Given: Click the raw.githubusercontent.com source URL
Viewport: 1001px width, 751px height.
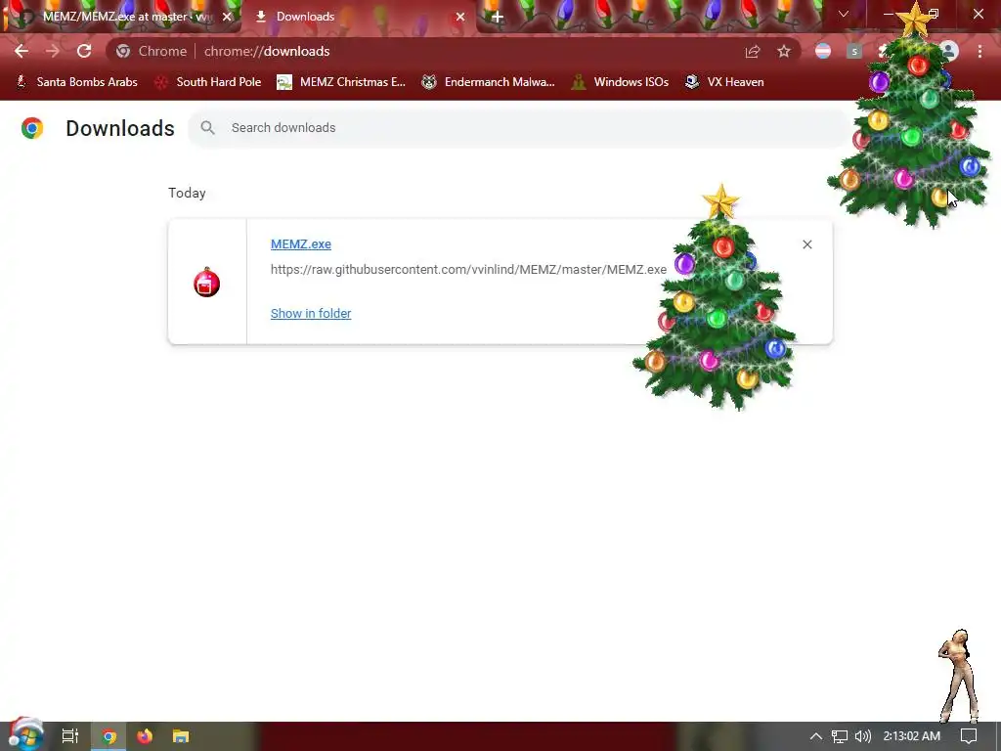Looking at the screenshot, I should click(x=468, y=270).
